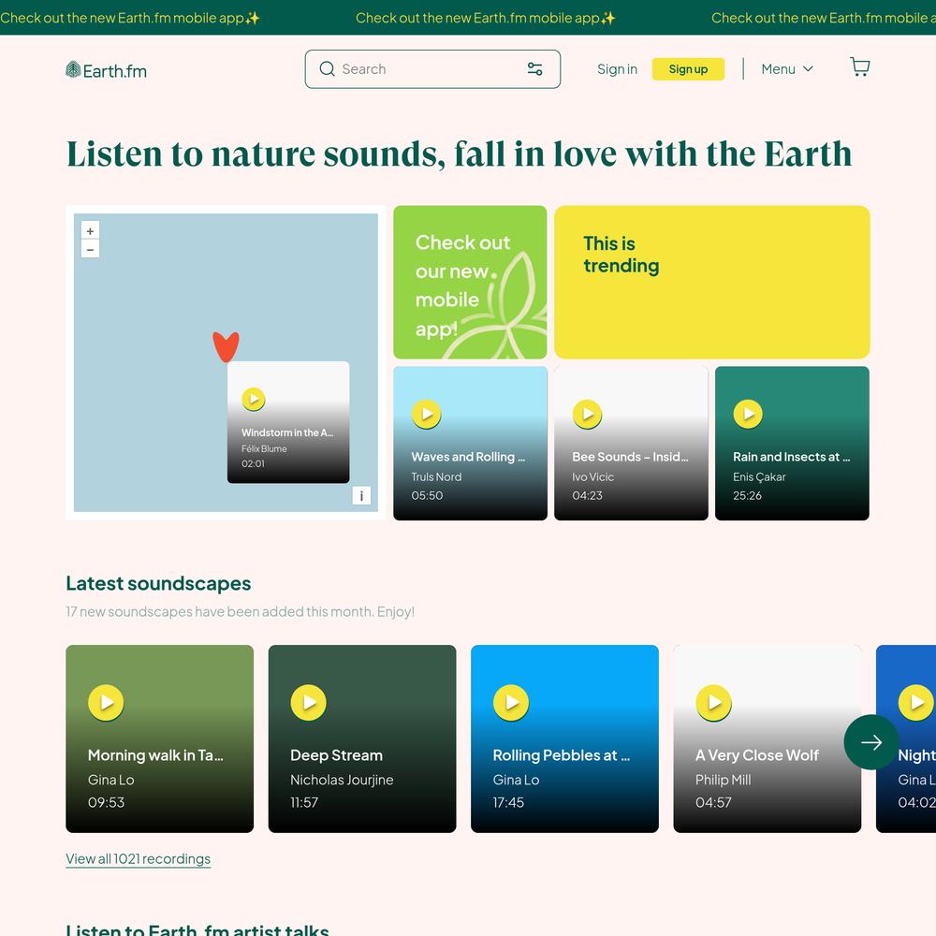
Task: Click the yellow Sign up button
Action: (x=688, y=69)
